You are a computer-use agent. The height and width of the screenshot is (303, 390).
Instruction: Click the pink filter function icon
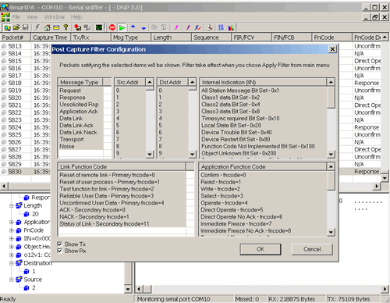click(176, 27)
